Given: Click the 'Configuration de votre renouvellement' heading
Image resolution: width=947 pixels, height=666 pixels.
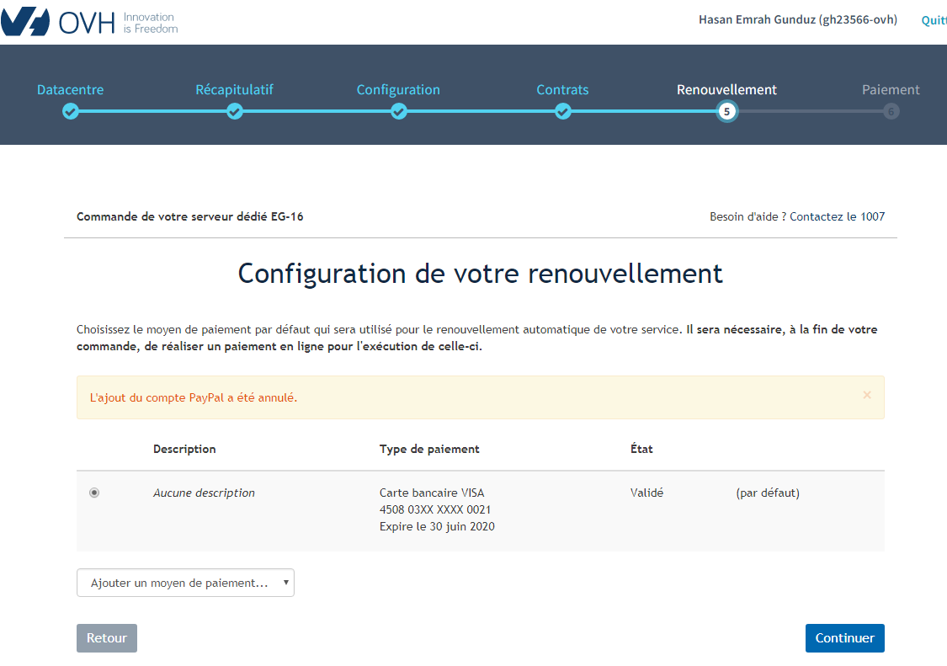Looking at the screenshot, I should (480, 274).
